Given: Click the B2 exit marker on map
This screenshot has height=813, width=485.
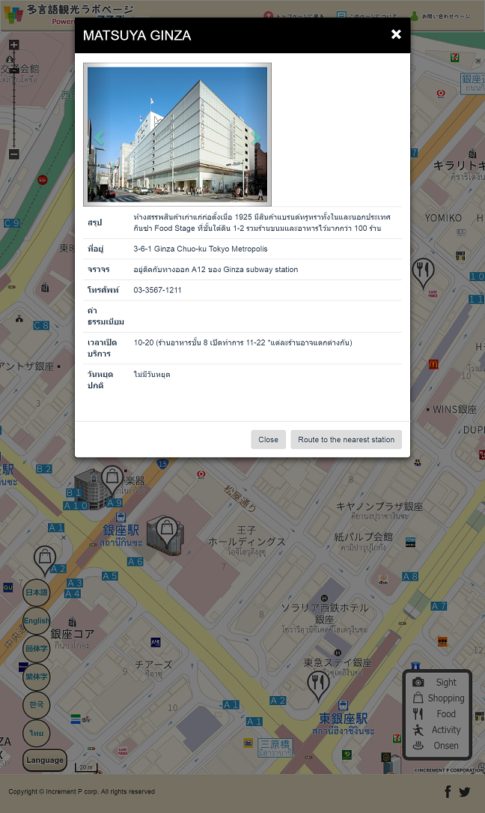Looking at the screenshot, I should 44,469.
